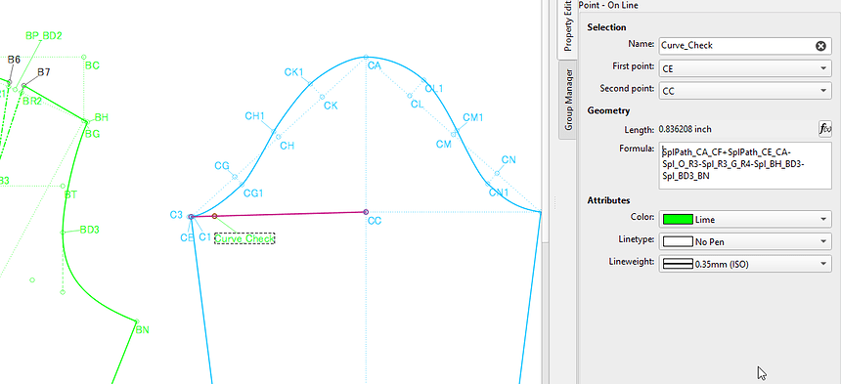This screenshot has width=841, height=384.
Task: Click the Length value 0.836208 inch
Action: point(685,129)
